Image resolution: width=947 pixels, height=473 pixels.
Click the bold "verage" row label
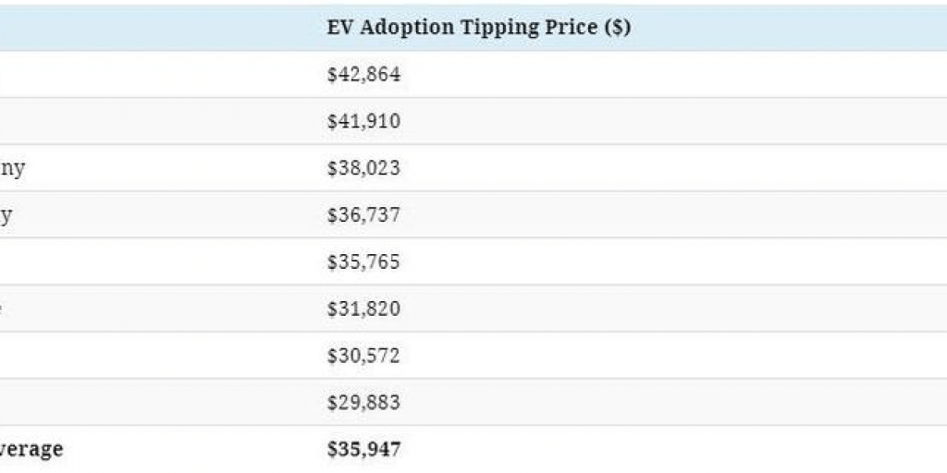point(31,450)
